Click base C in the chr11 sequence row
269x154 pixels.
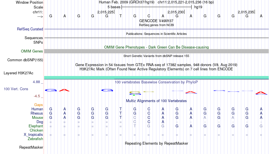point(149,16)
